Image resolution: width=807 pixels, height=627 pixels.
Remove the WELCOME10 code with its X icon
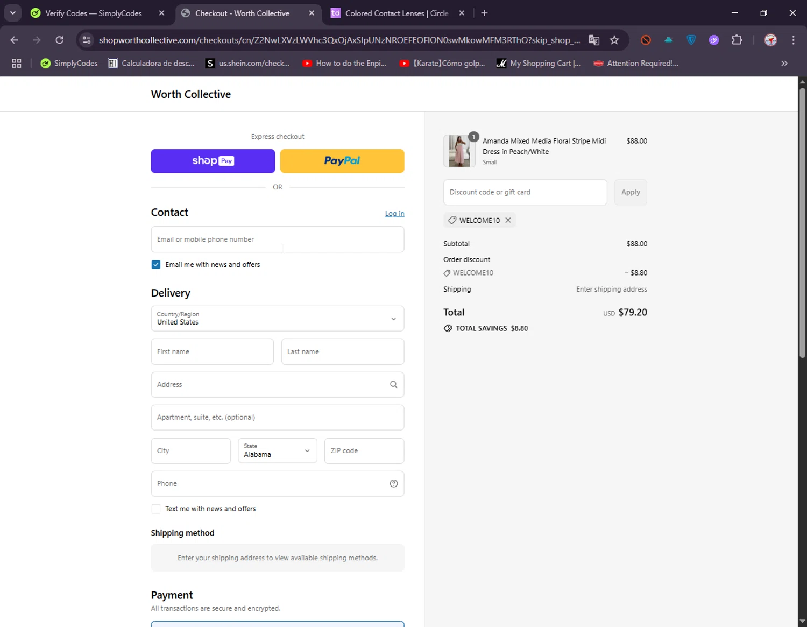point(508,220)
